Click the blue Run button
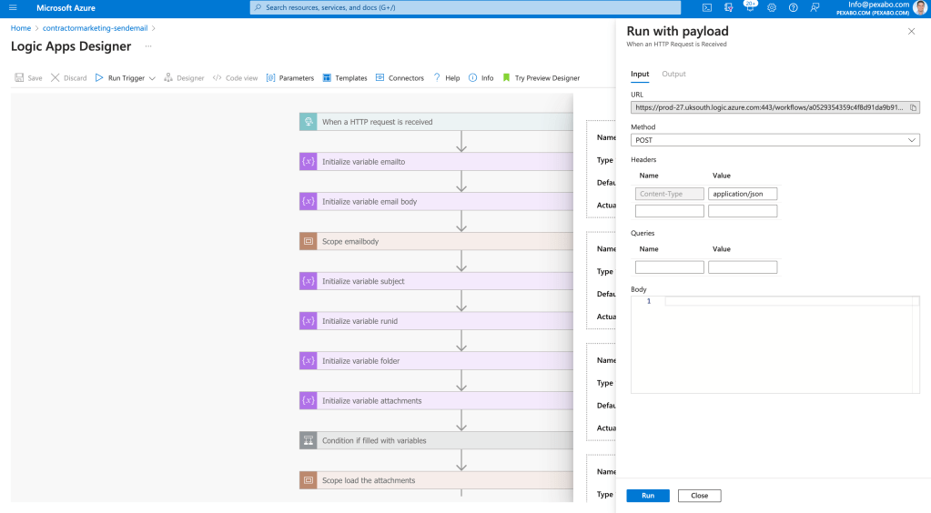 648,495
